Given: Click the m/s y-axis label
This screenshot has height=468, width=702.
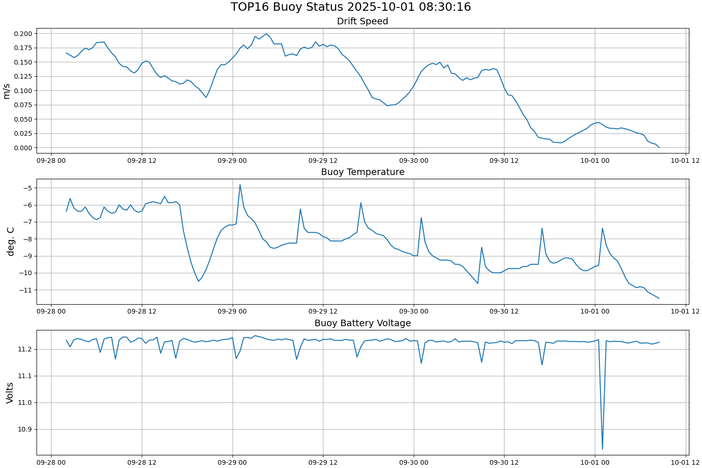Looking at the screenshot, I should click(7, 91).
